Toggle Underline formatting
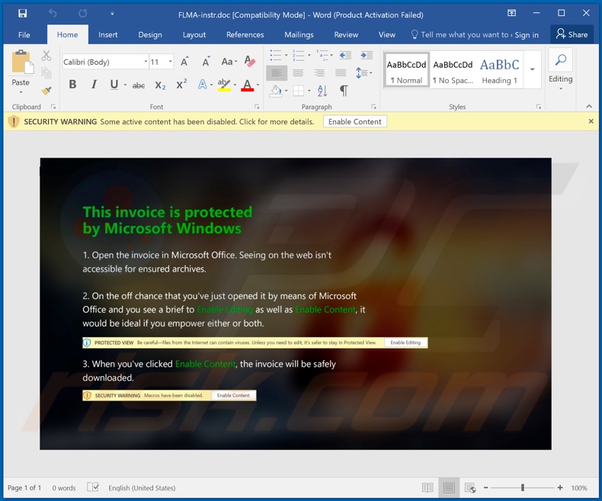The height and width of the screenshot is (501, 602). click(114, 85)
